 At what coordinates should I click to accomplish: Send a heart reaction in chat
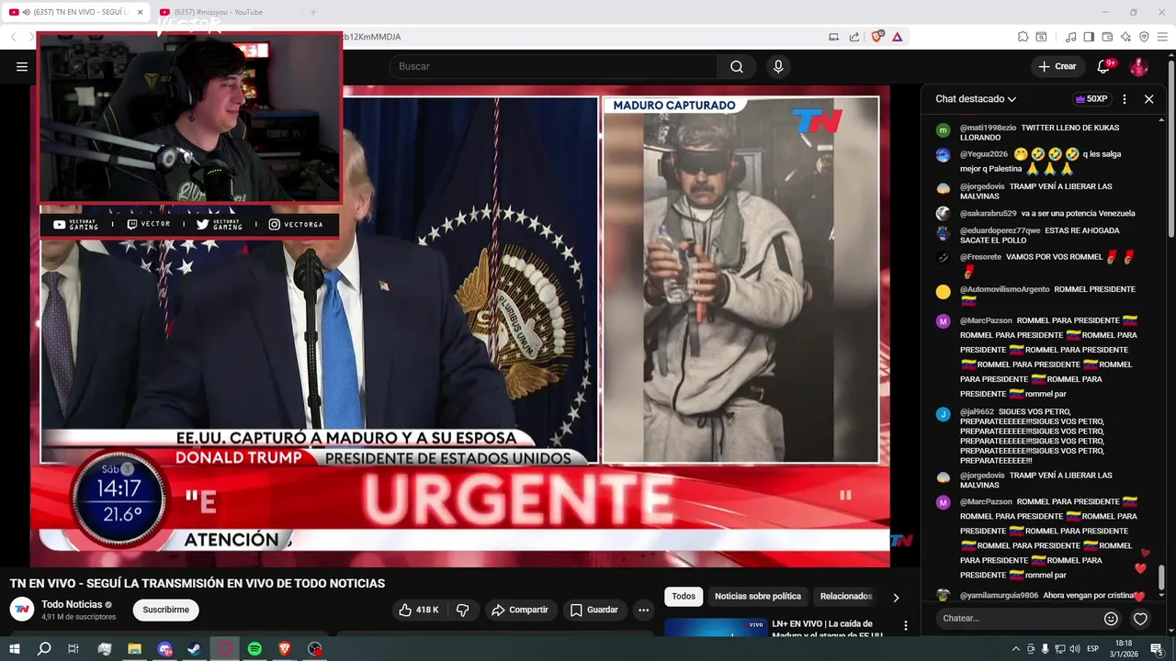pyautogui.click(x=1140, y=619)
